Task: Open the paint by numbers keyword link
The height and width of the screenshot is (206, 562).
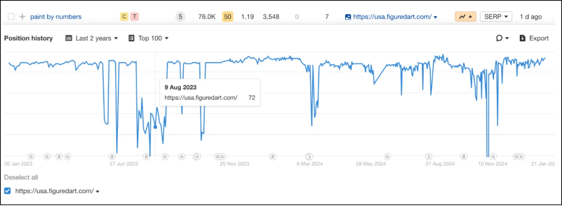Action: (56, 16)
